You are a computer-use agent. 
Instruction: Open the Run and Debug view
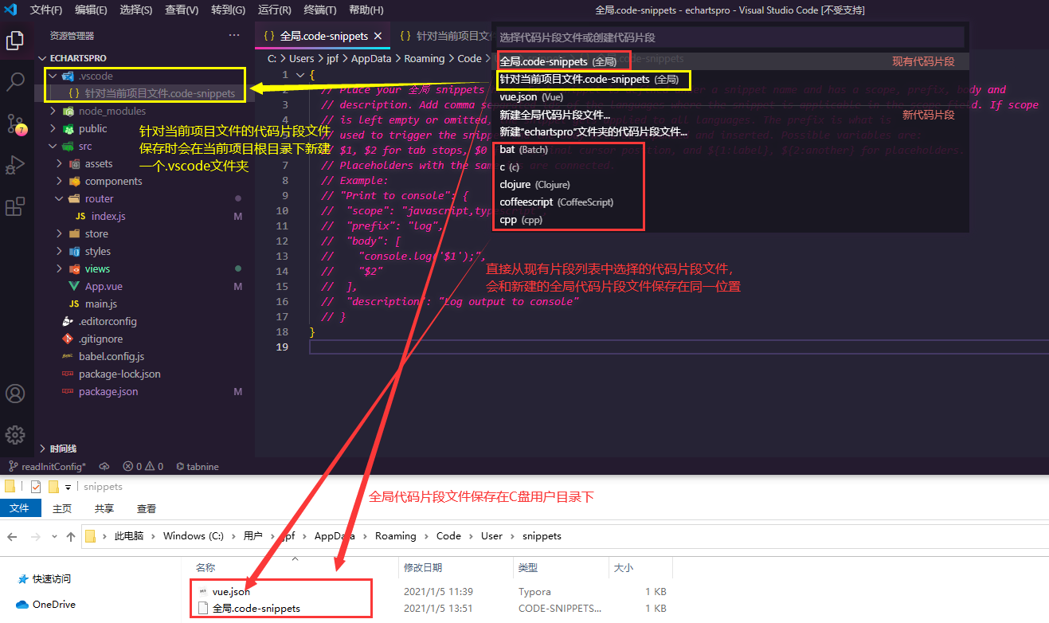[x=15, y=165]
